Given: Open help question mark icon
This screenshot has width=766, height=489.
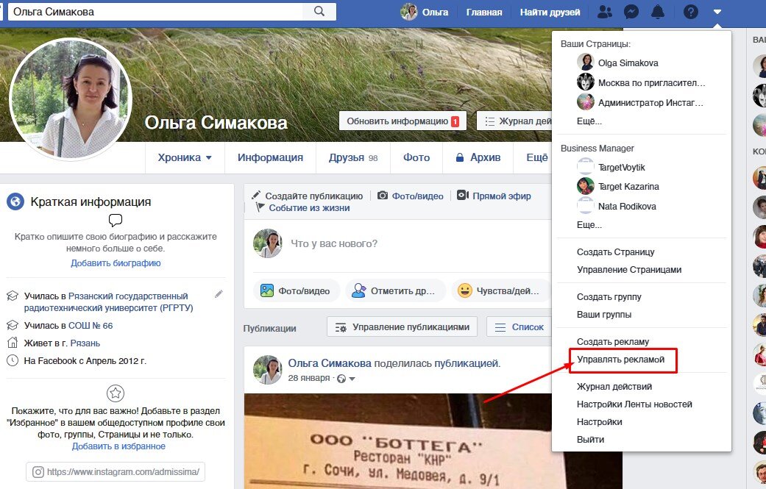Looking at the screenshot, I should 690,12.
